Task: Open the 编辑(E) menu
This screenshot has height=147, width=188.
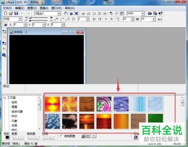Action: [20, 8]
